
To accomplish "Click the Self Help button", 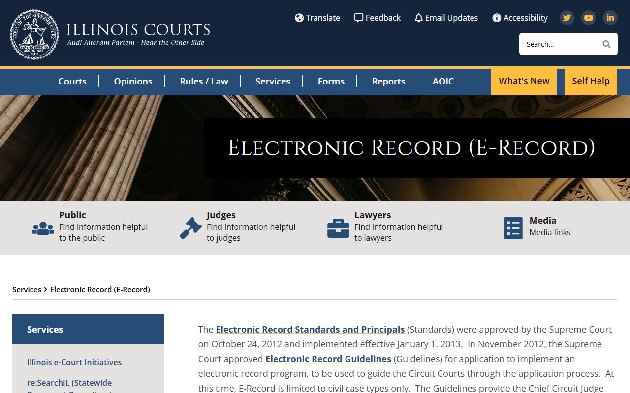I will coord(591,82).
